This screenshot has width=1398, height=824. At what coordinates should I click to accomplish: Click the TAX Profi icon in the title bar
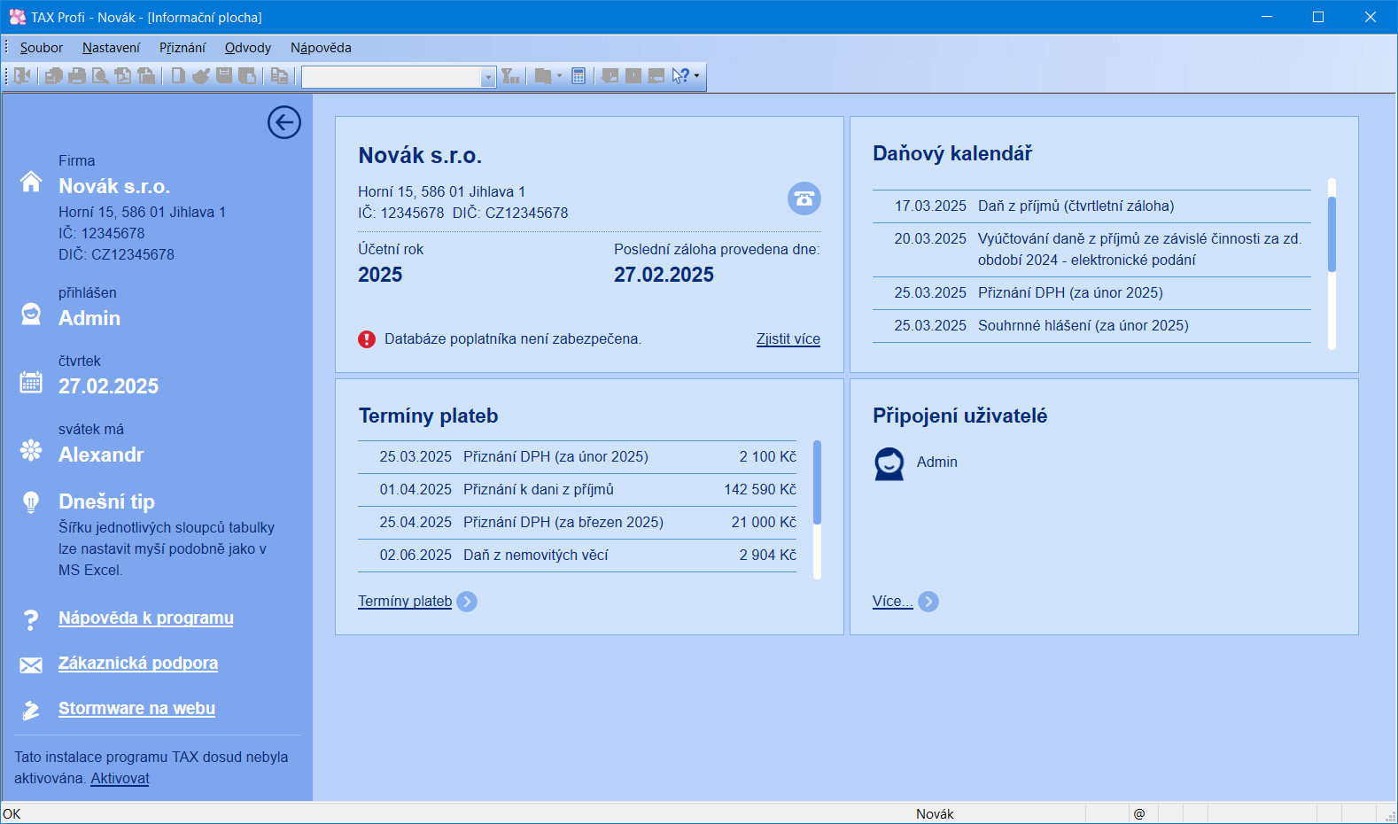pyautogui.click(x=17, y=17)
